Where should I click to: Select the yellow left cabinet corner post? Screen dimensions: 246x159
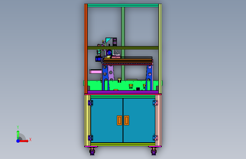(87, 120)
